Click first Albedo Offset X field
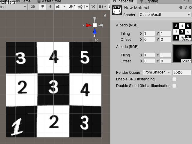This screenshot has height=144, width=192. pos(149,39)
